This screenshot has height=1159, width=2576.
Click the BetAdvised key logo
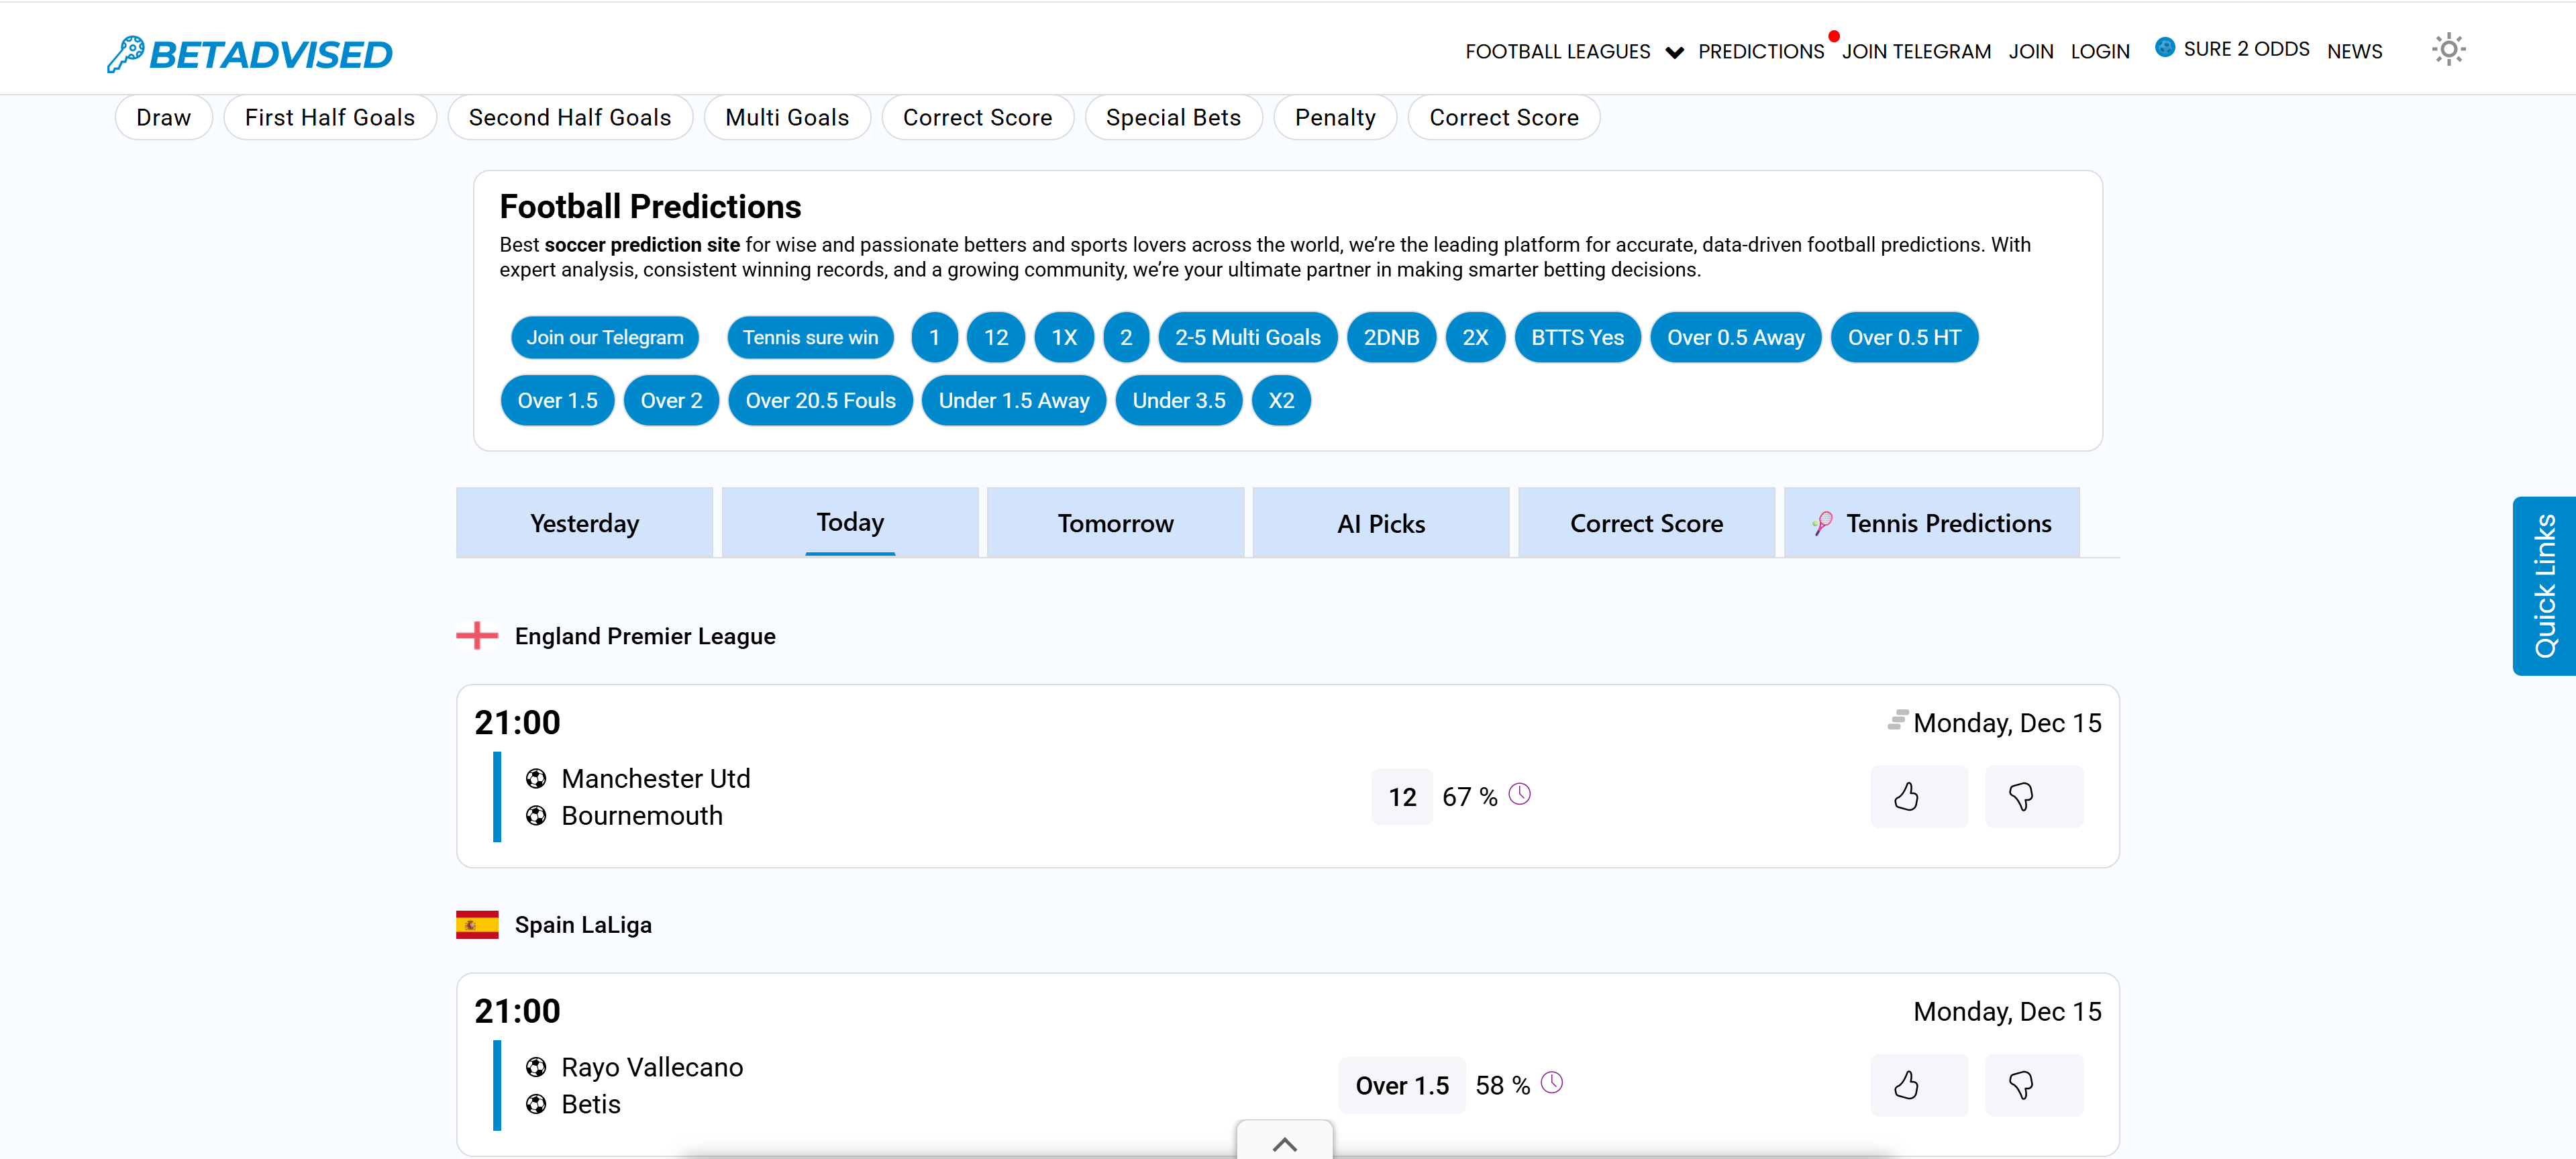[126, 54]
